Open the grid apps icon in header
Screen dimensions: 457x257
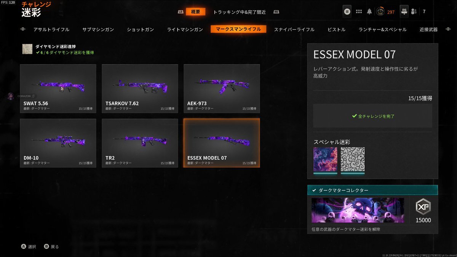click(359, 11)
